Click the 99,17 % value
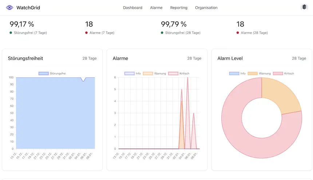 22,24
